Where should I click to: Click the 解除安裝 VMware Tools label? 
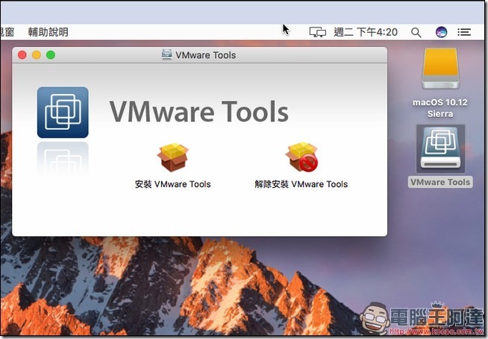click(x=301, y=184)
